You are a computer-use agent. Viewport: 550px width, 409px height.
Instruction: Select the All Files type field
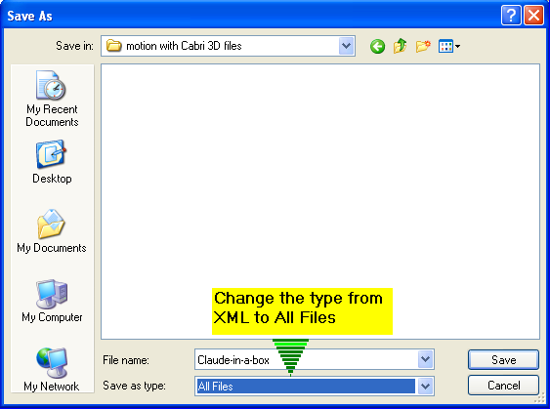coord(306,387)
